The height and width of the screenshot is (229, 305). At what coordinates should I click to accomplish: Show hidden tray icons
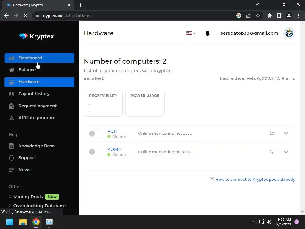(x=253, y=222)
